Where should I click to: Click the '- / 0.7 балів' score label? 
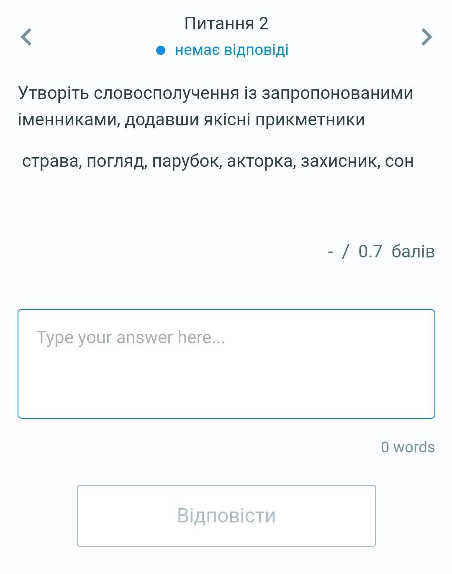(x=381, y=252)
